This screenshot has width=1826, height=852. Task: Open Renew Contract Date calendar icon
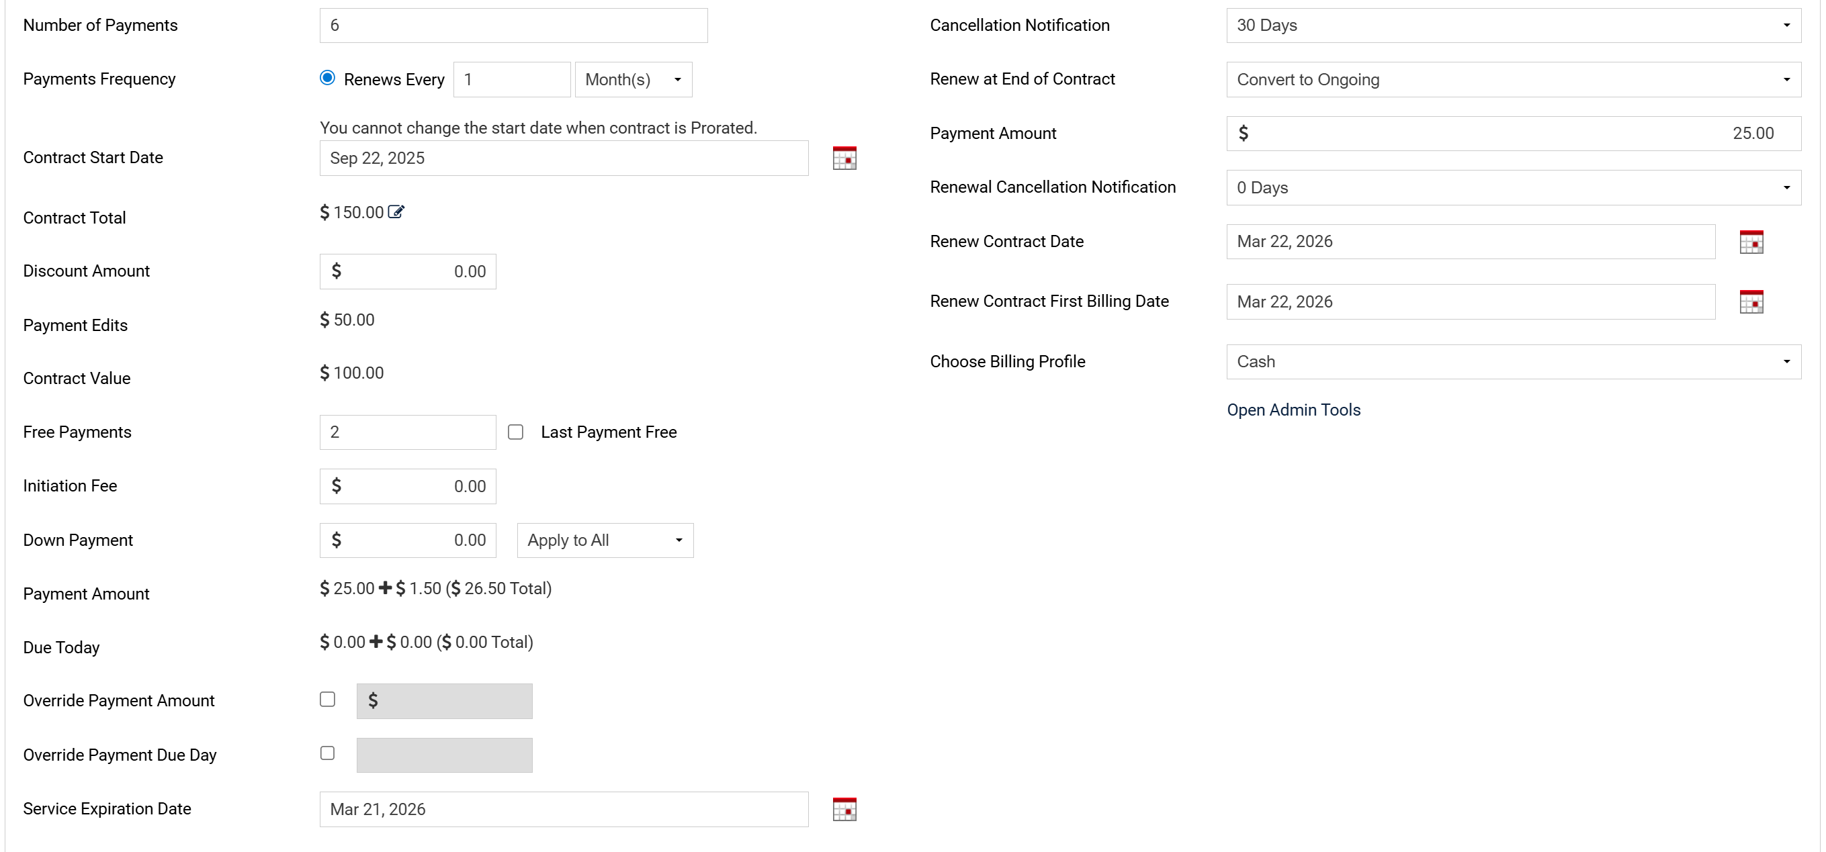point(1750,242)
